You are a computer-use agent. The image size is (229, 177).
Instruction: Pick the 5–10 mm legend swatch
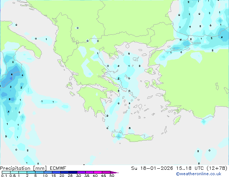39,172
